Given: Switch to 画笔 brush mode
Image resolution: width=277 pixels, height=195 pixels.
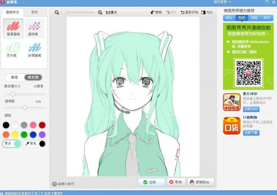Looking at the screenshot, I should click(x=15, y=78).
